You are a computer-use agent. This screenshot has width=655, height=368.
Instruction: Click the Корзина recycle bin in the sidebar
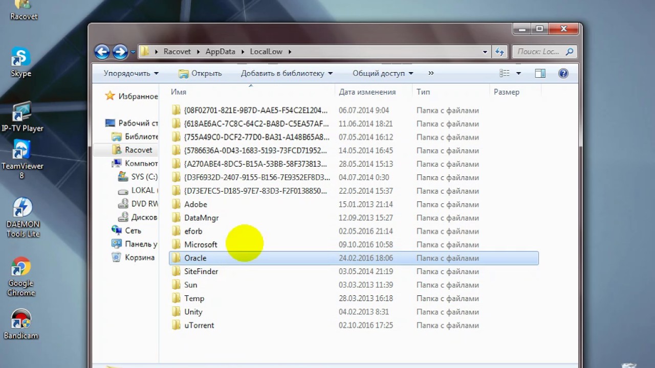tap(134, 258)
